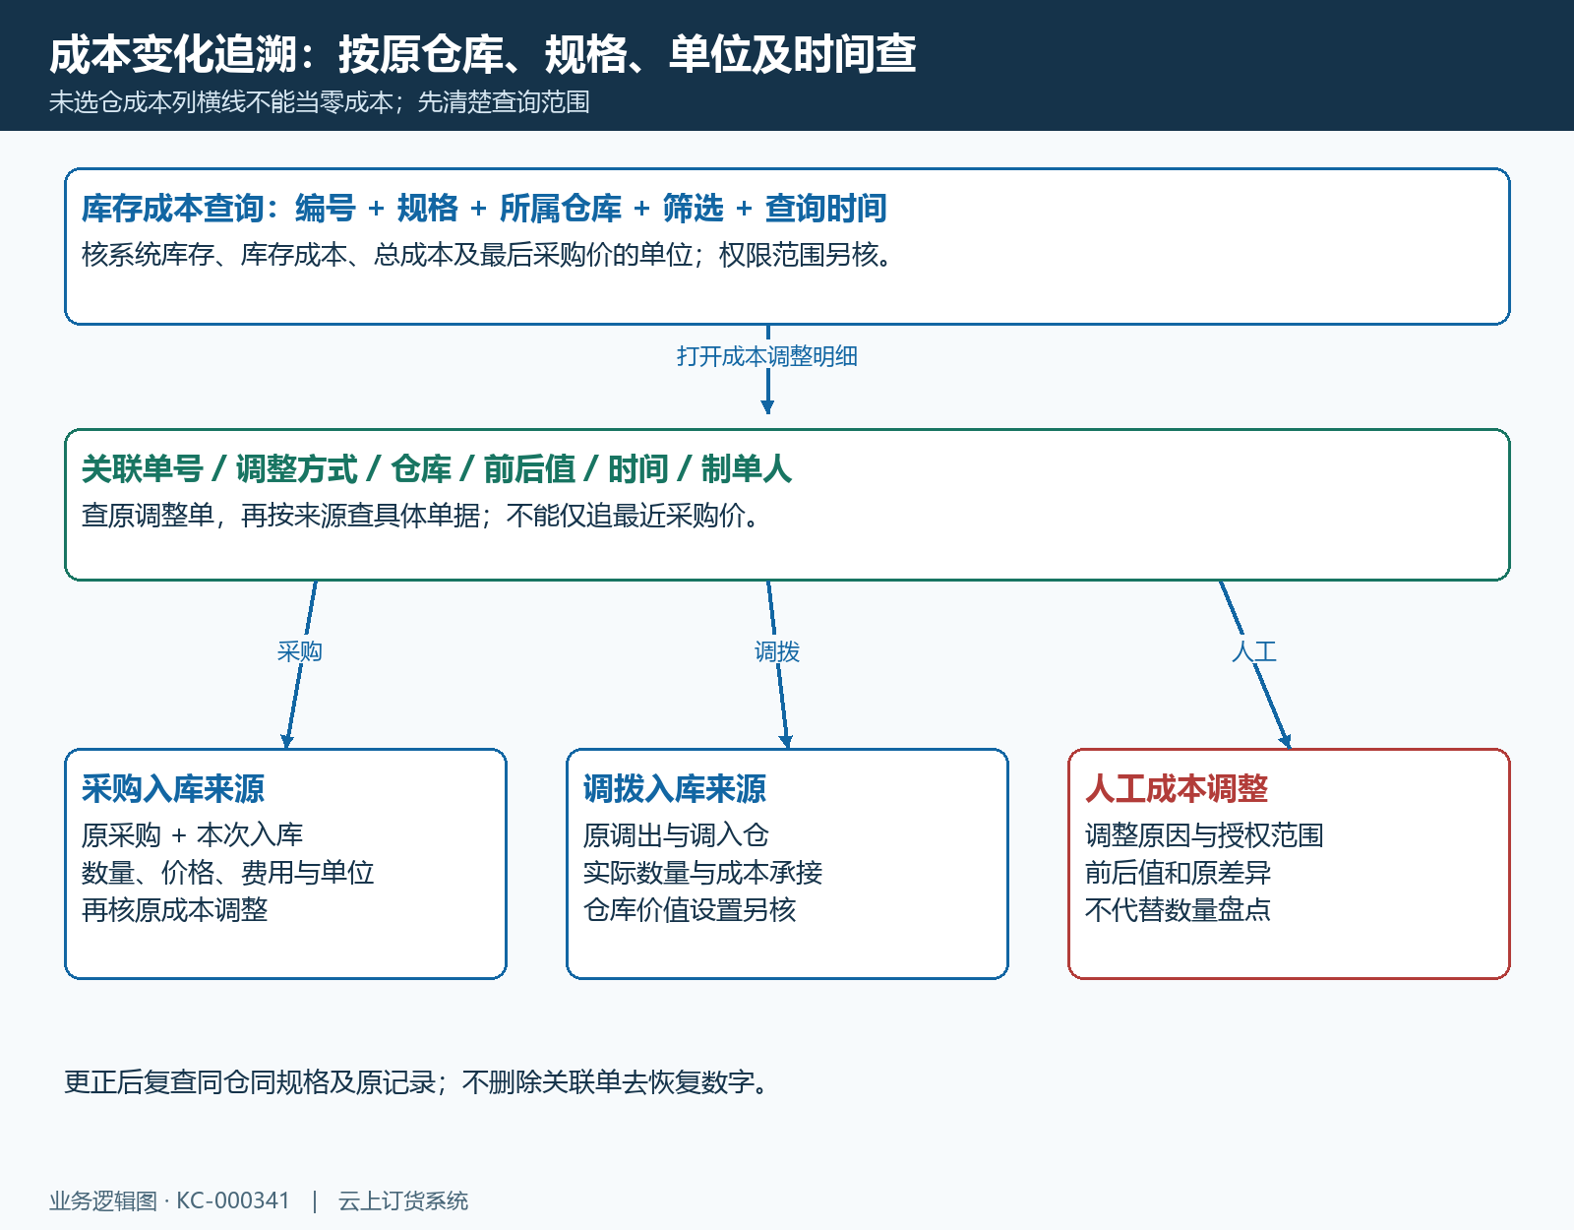The width and height of the screenshot is (1574, 1230).
Task: Click line '实际数量与成本承接'
Action: tap(703, 873)
